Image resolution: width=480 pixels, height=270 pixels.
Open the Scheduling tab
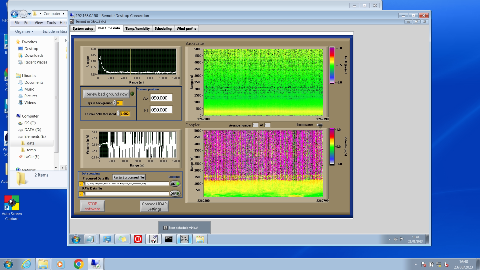pos(163,28)
